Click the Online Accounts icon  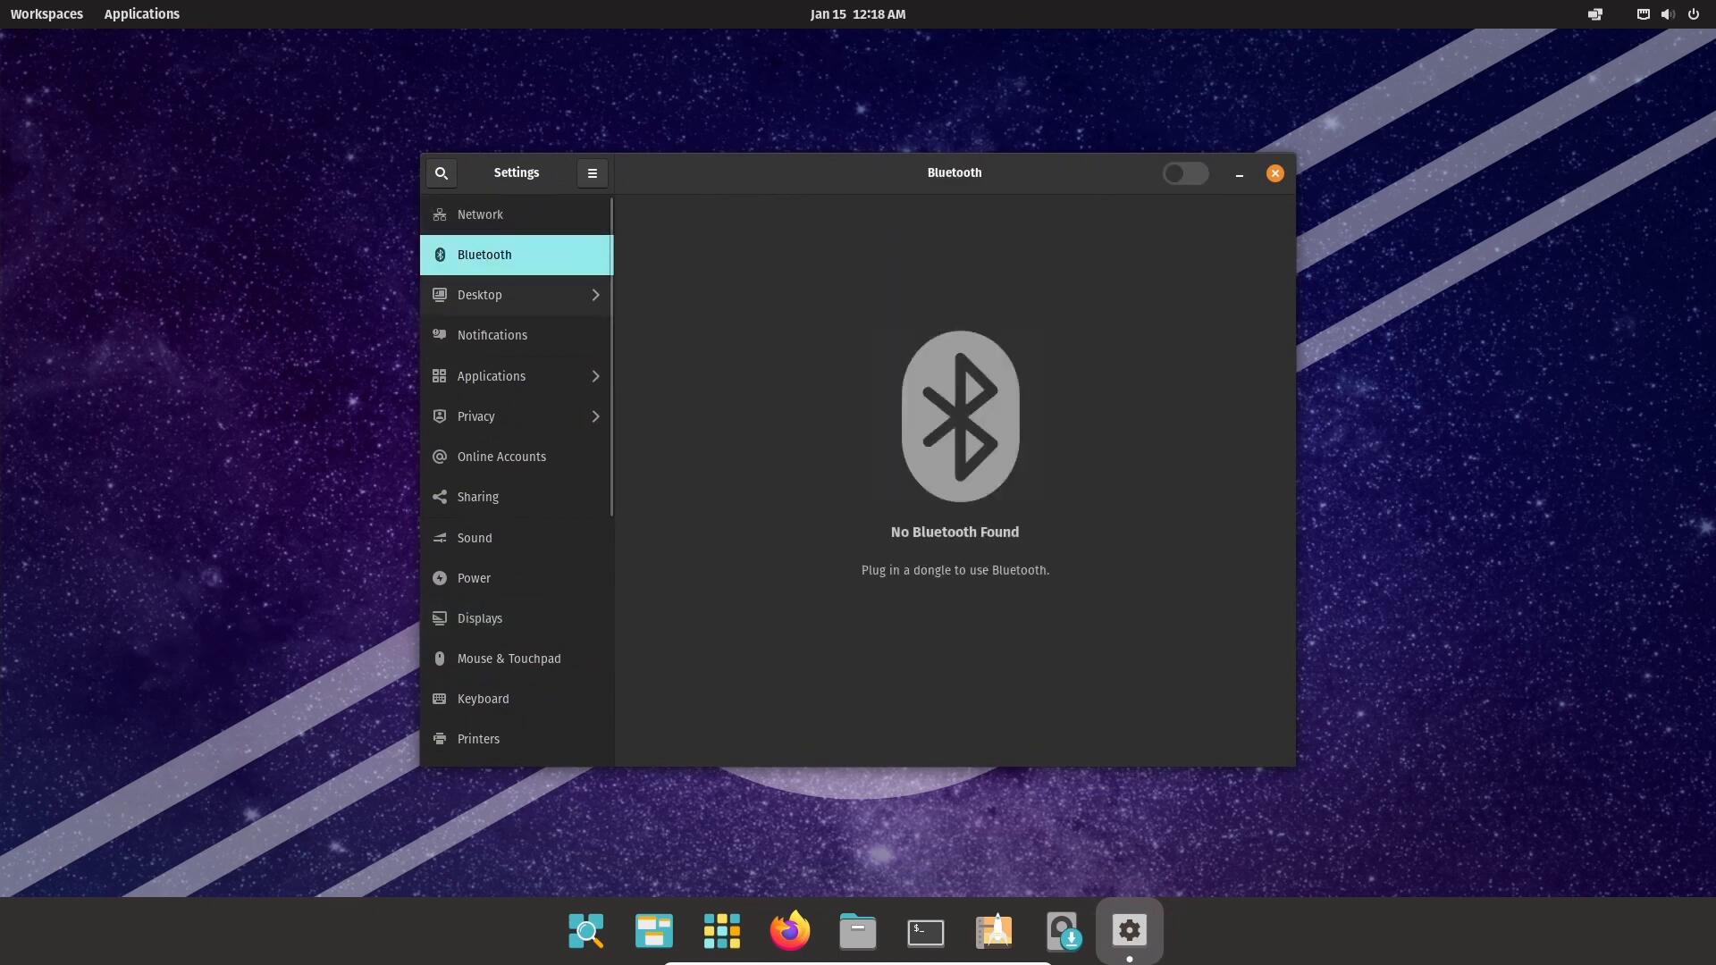click(x=439, y=457)
